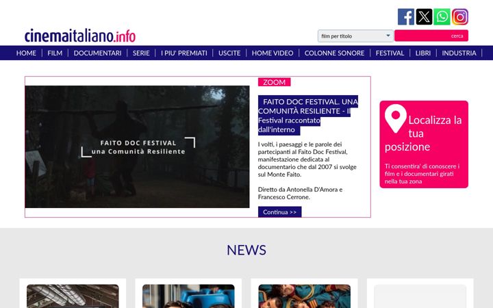Open the WhatsApp social icon
Screen dimensions: 493x308
pos(442,16)
